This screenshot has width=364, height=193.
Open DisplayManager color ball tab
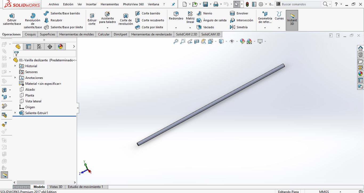(x=60, y=47)
